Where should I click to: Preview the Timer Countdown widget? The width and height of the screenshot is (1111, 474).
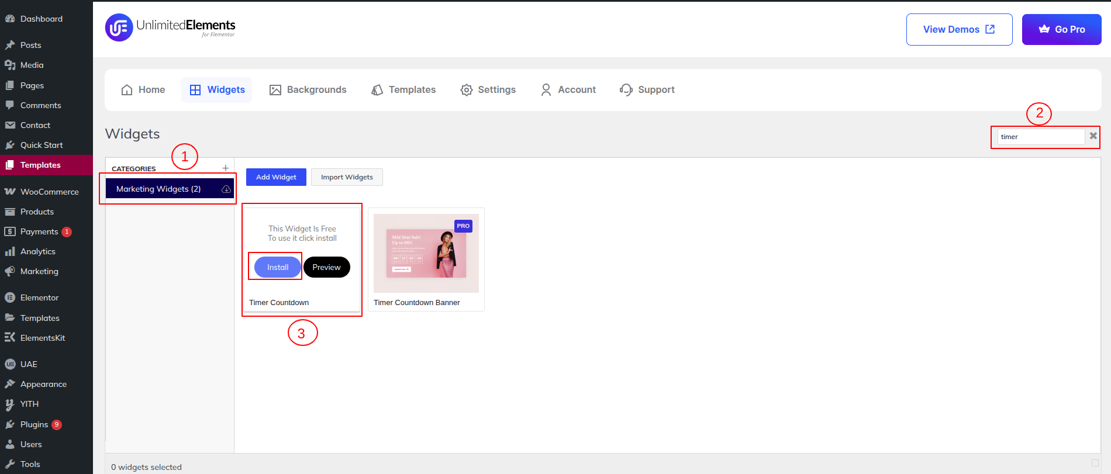pyautogui.click(x=326, y=267)
